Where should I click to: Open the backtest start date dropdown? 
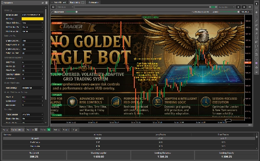click(65, 7)
